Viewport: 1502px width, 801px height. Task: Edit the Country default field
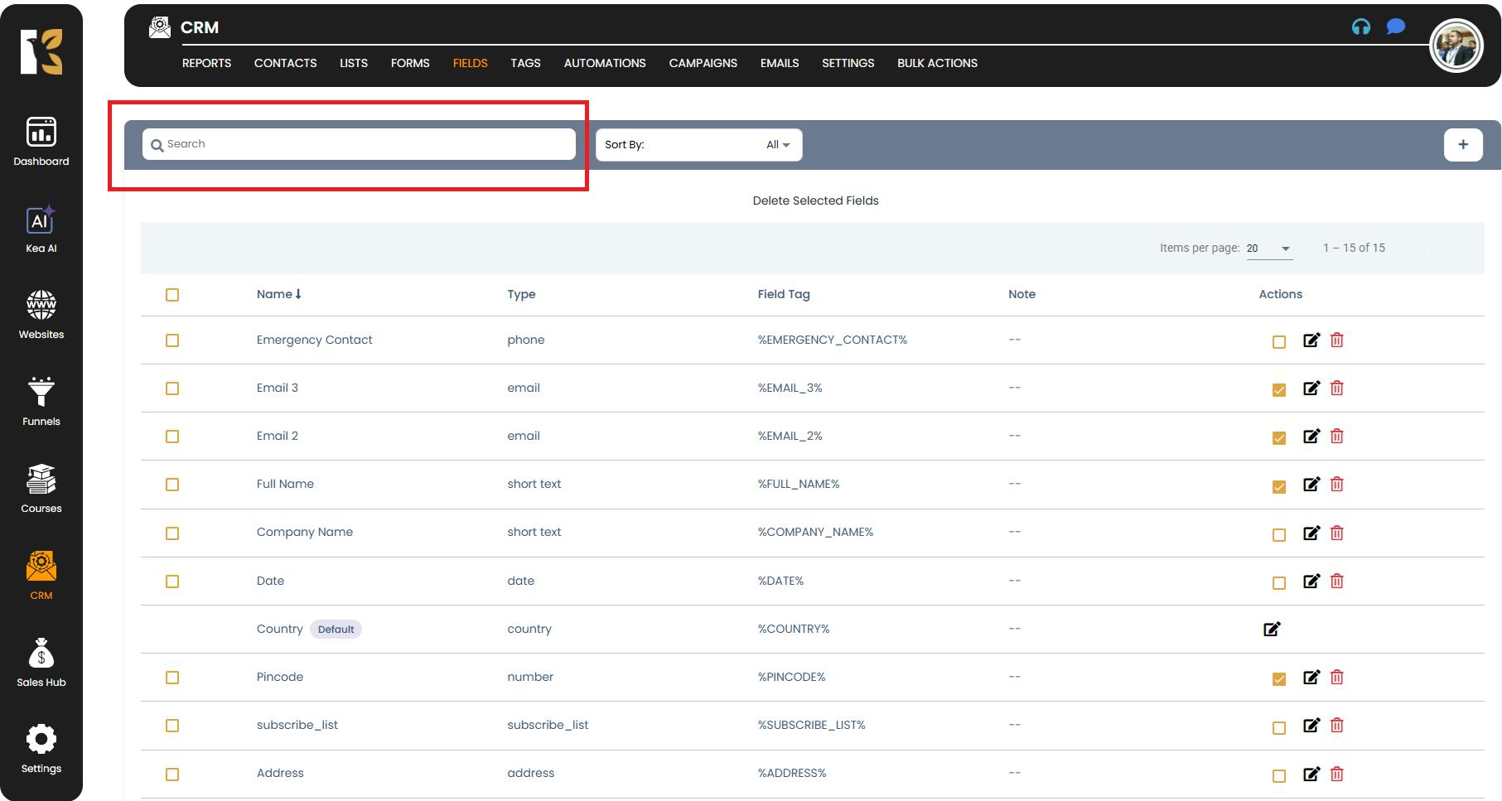tap(1272, 630)
